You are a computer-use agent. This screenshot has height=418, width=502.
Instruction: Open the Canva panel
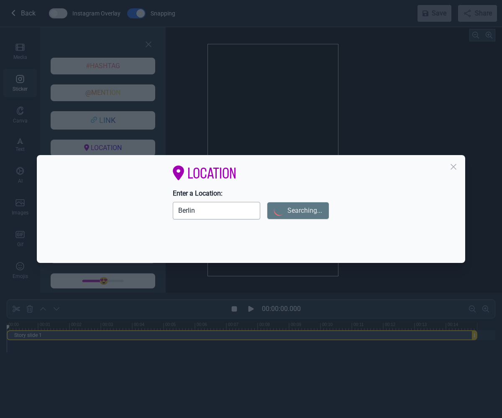pyautogui.click(x=20, y=115)
